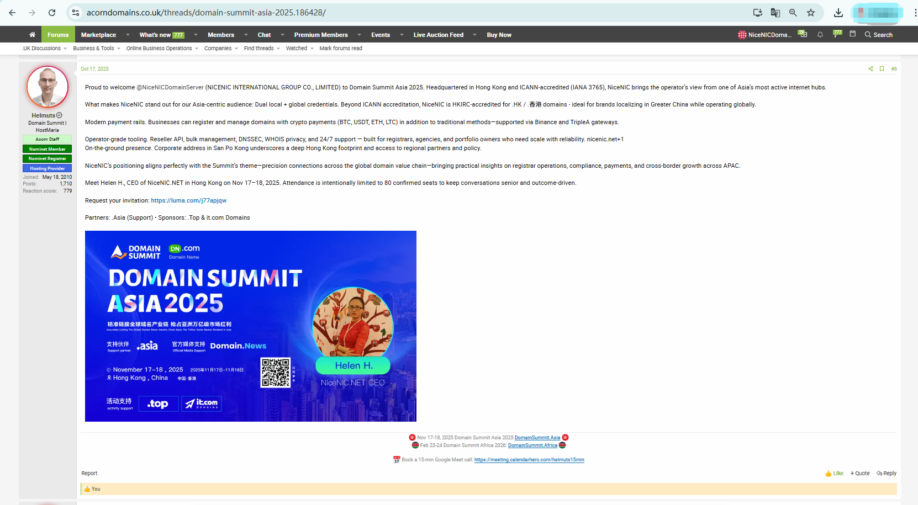Screen dimensions: 918x505
Task: Open the alerts bell icon
Action: tap(820, 35)
